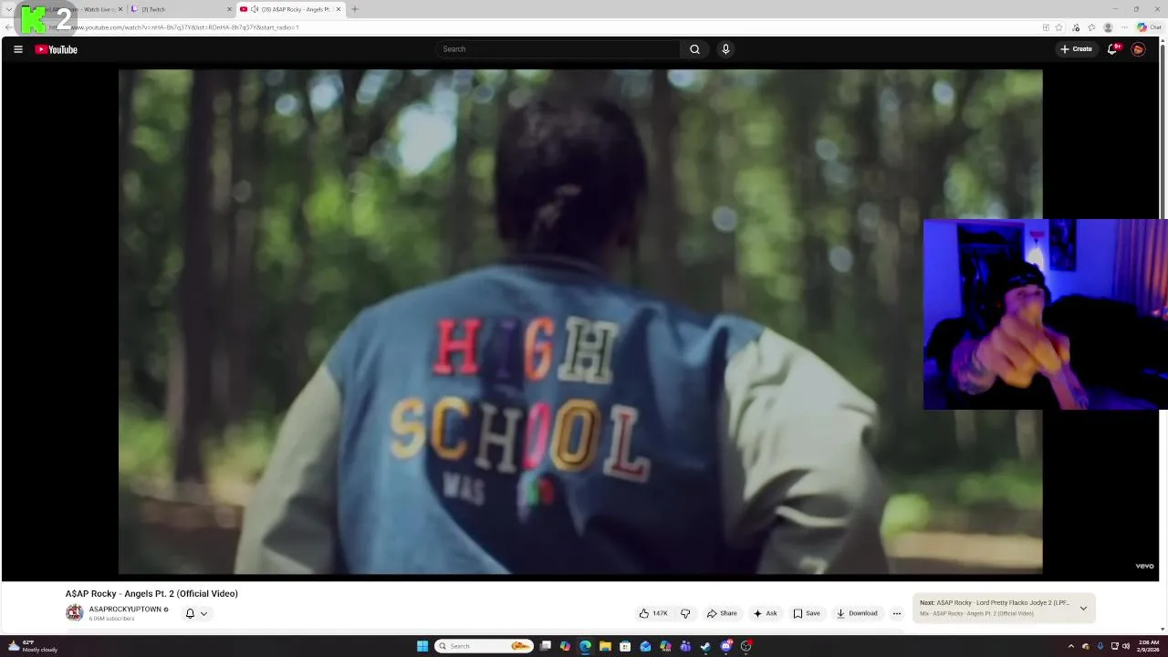
Task: Expand notification options chevron next to bell
Action: [203, 613]
